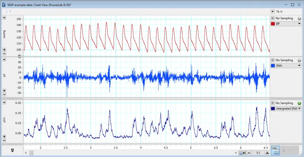
Task: Click the 6.5 label on the time axis
Action: point(266,148)
